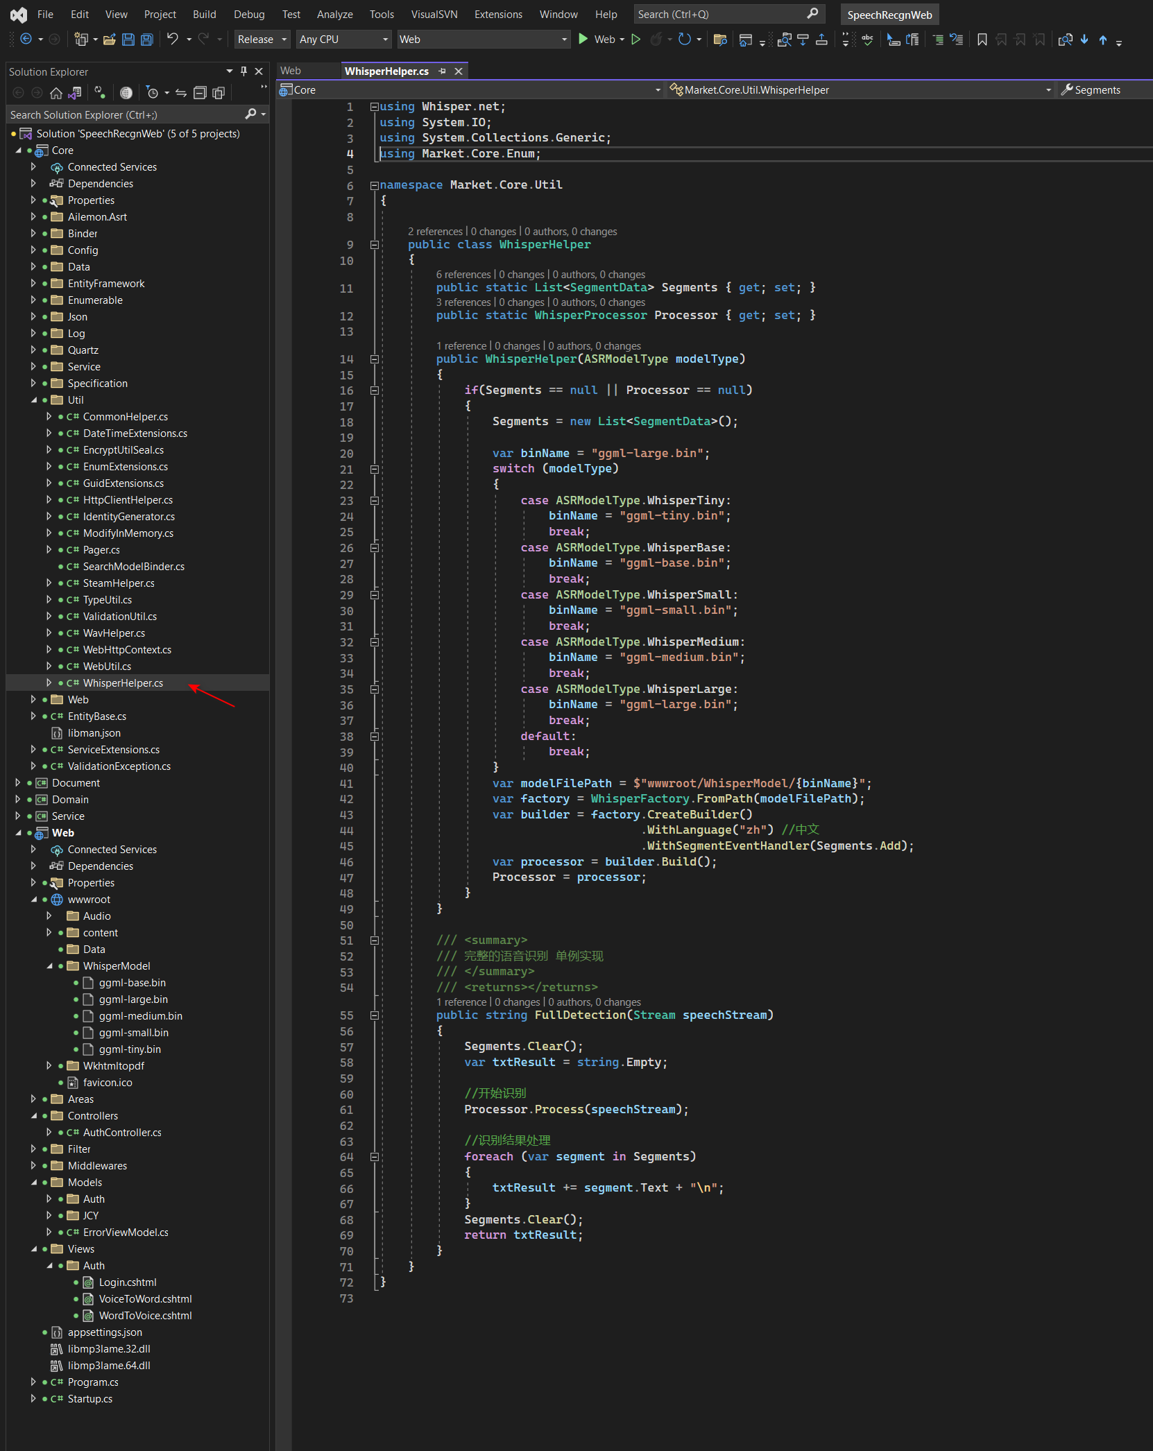This screenshot has width=1153, height=1451.
Task: Toggle a bookmark with the bookmark icon
Action: pos(982,40)
